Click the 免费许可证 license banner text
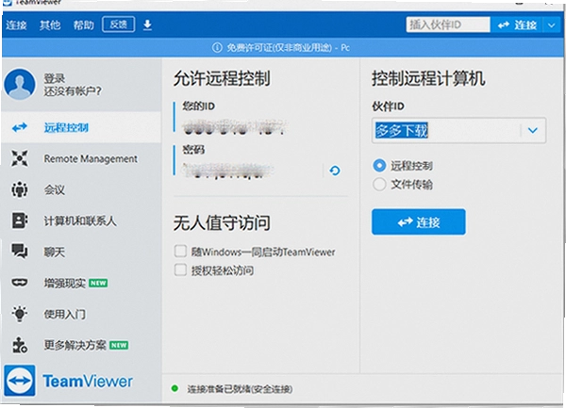 [x=288, y=47]
